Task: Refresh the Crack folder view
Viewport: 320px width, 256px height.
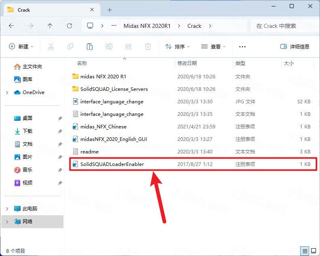Action: pos(69,26)
